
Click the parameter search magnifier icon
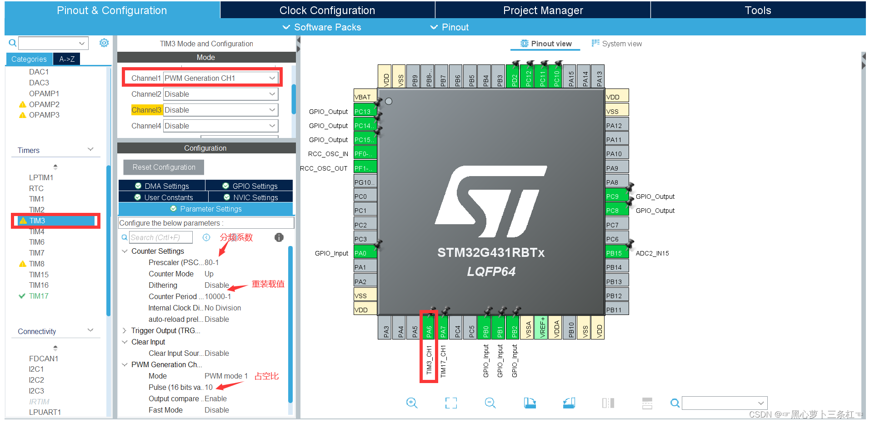(125, 237)
